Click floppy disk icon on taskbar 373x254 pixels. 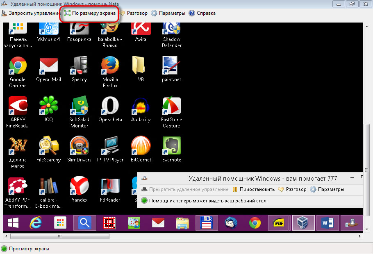(207, 223)
